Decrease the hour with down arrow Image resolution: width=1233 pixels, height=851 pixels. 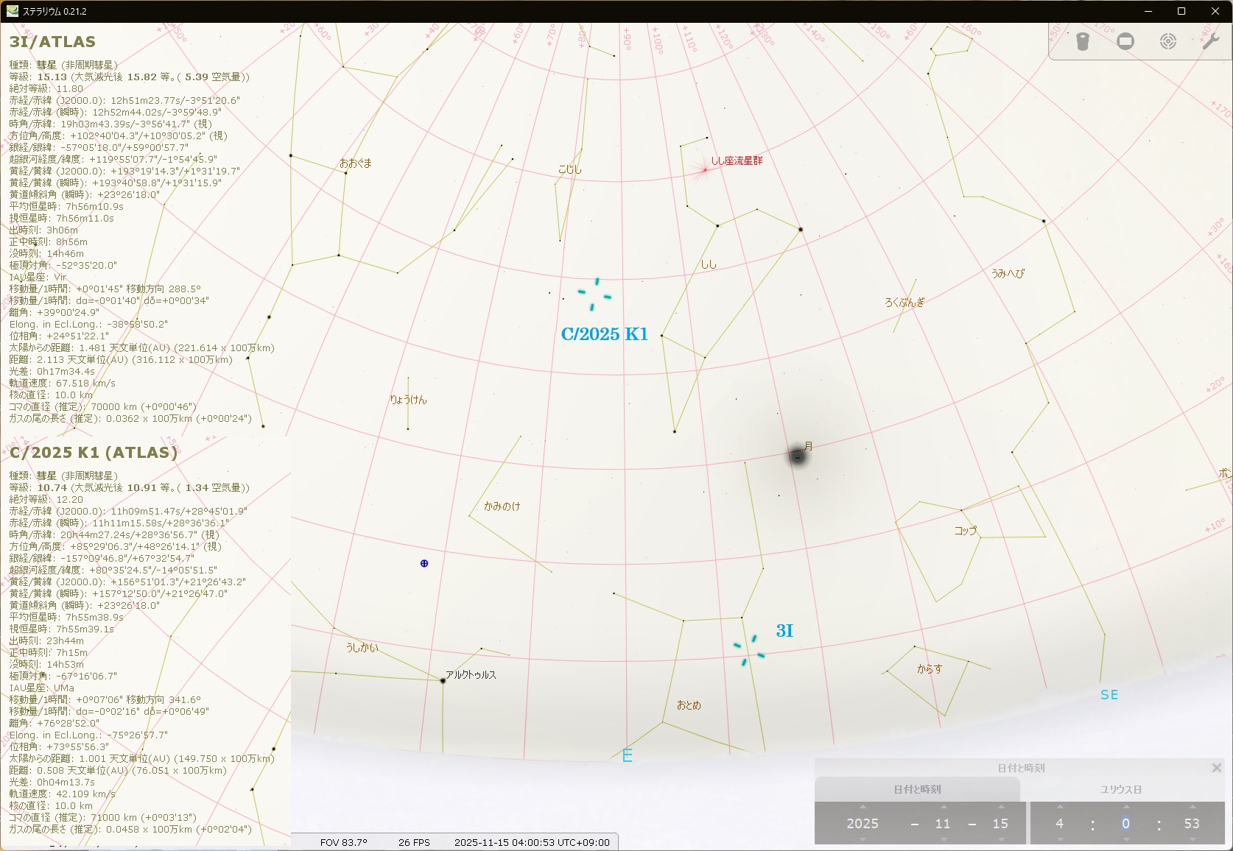click(x=1059, y=839)
